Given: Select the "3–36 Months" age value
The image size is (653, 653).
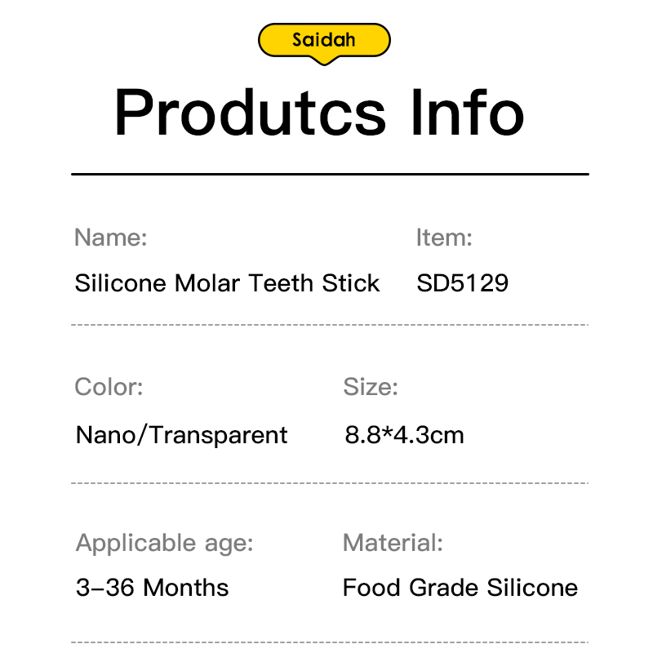Looking at the screenshot, I should coord(152,588).
